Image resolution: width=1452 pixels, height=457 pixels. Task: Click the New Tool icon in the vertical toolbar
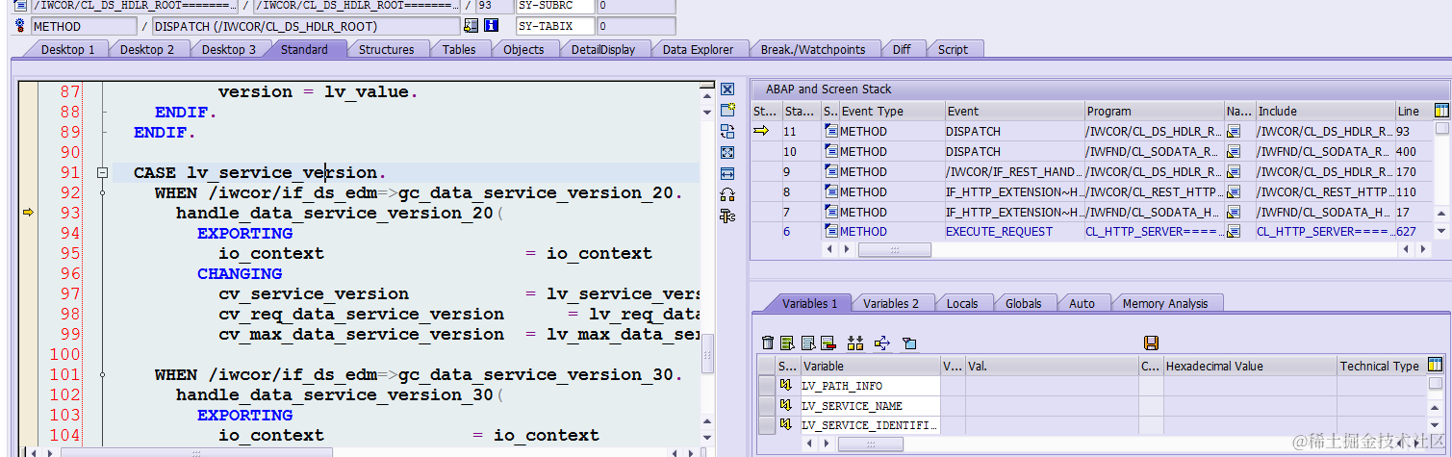[727, 111]
